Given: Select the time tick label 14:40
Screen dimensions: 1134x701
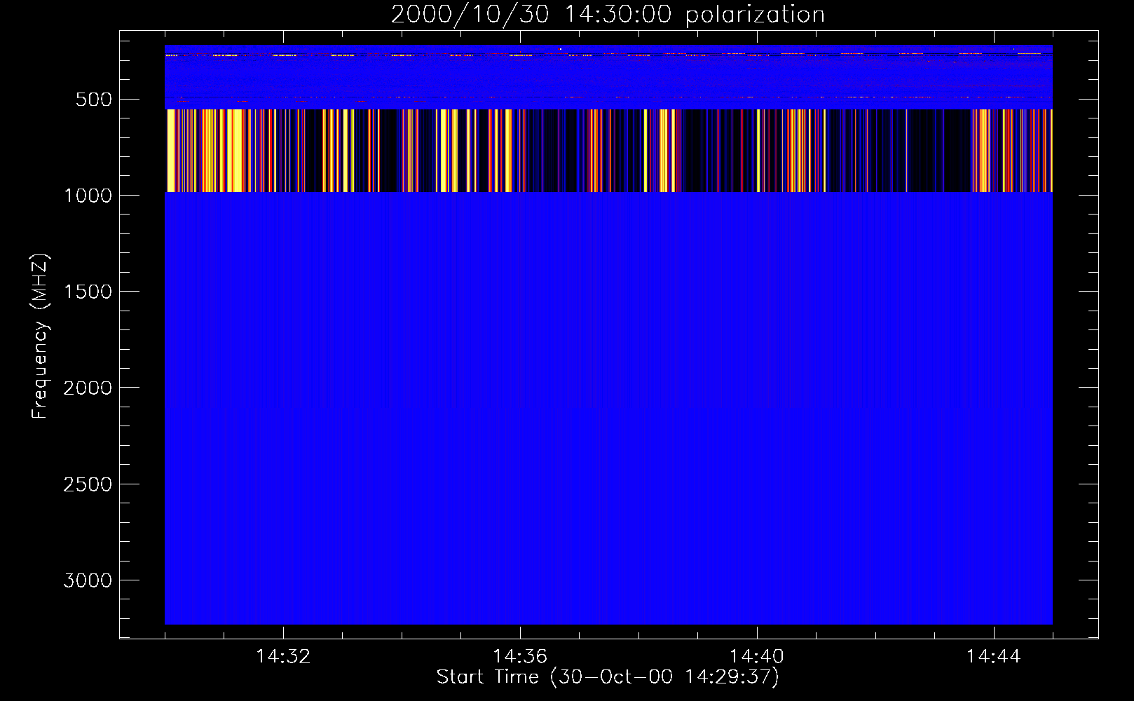Looking at the screenshot, I should click(x=757, y=657).
